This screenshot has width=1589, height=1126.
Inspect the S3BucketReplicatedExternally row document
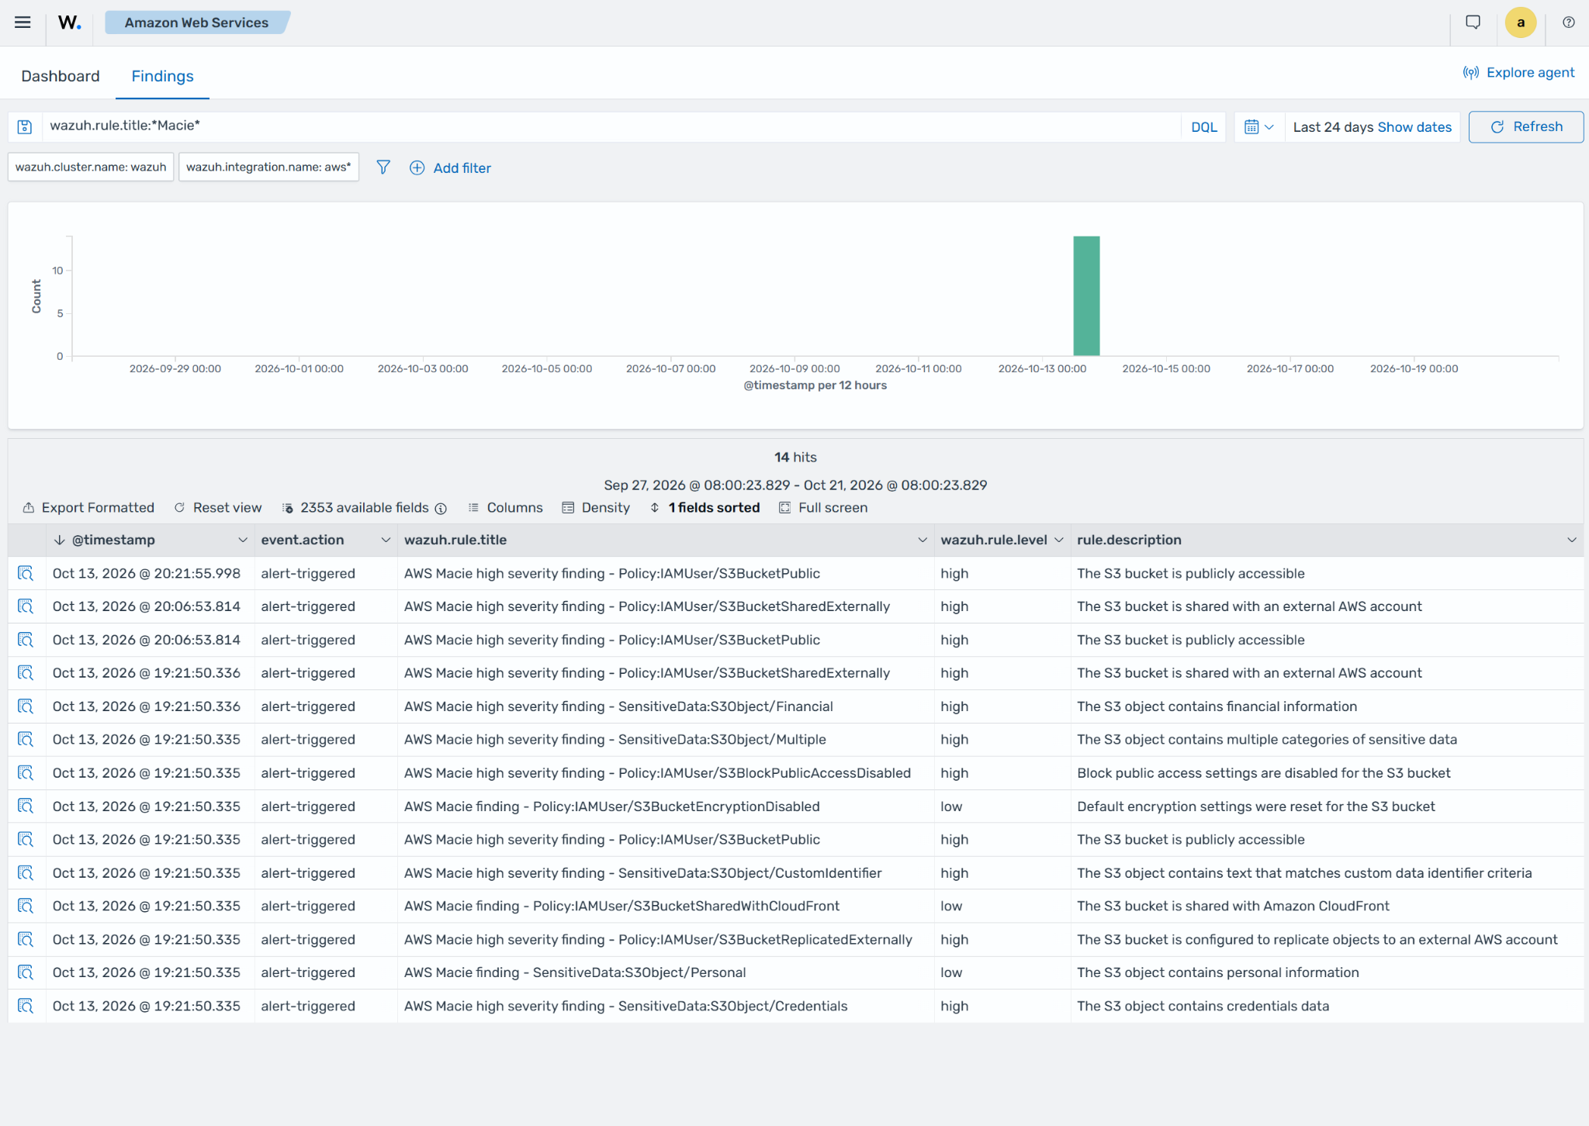pos(26,939)
